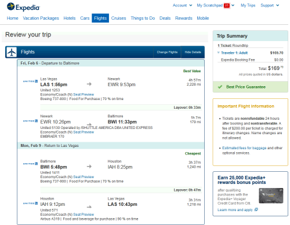This screenshot has width=290, height=225.
Task: Click the green Best Price Guarantee checkmark
Action: 220,87
